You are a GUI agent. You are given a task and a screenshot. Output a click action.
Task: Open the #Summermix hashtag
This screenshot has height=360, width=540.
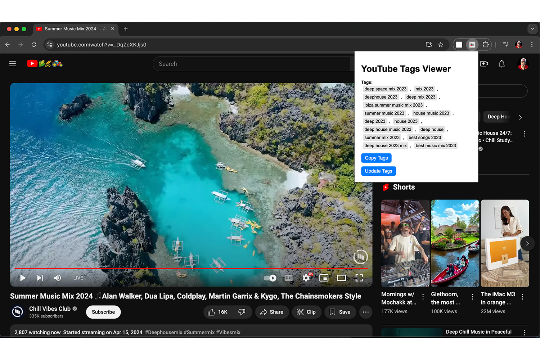[x=199, y=332]
